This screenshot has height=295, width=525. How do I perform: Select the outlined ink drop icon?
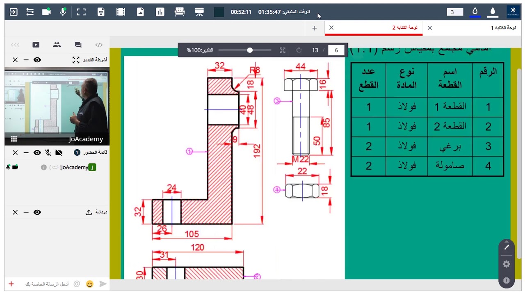pos(475,11)
